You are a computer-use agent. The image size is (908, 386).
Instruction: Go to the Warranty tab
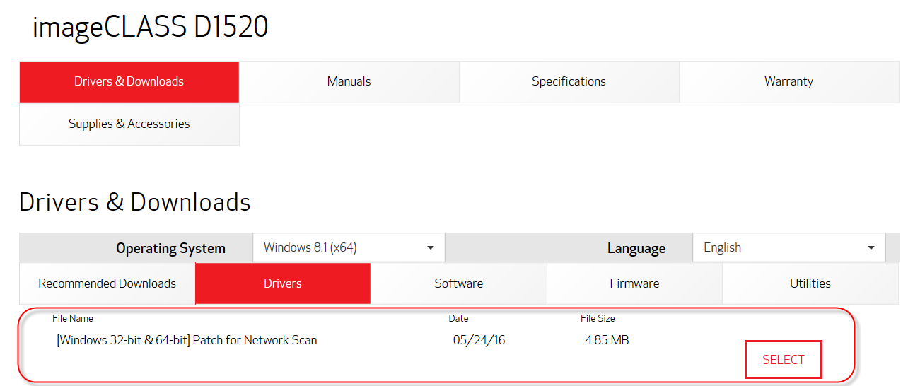(788, 82)
